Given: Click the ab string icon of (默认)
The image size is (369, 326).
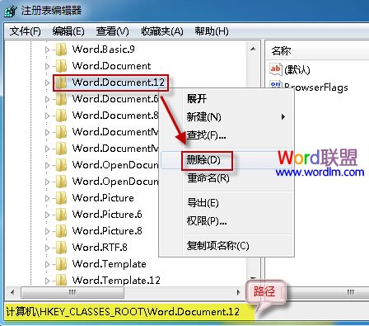Looking at the screenshot, I should click(x=275, y=69).
